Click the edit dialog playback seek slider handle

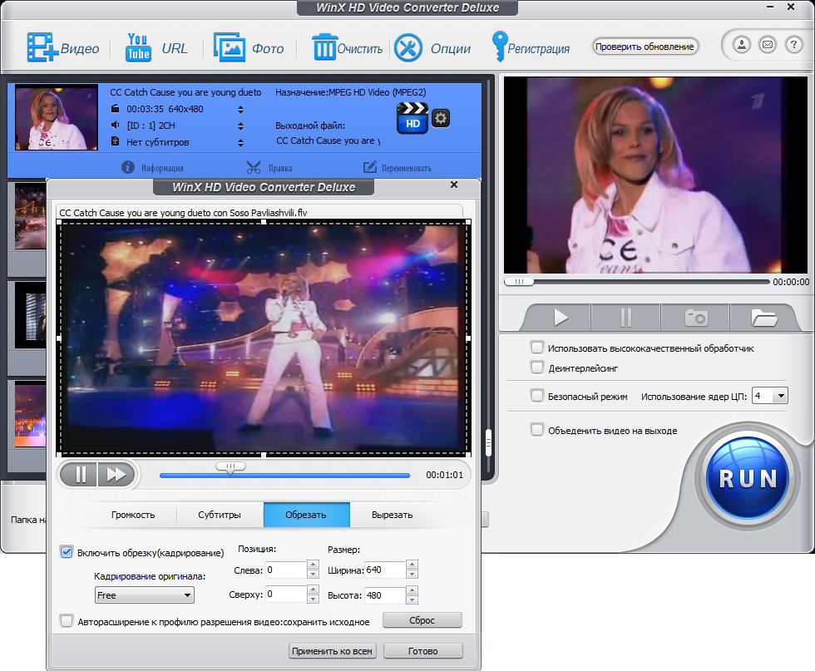[x=230, y=467]
